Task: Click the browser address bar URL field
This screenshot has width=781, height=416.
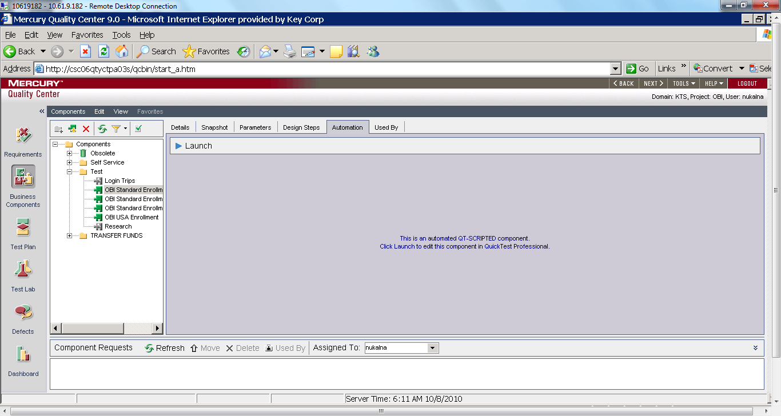Action: (326, 69)
